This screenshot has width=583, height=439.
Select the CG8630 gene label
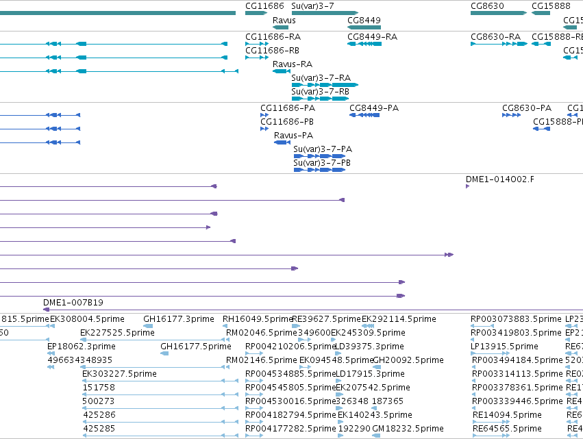487,6
